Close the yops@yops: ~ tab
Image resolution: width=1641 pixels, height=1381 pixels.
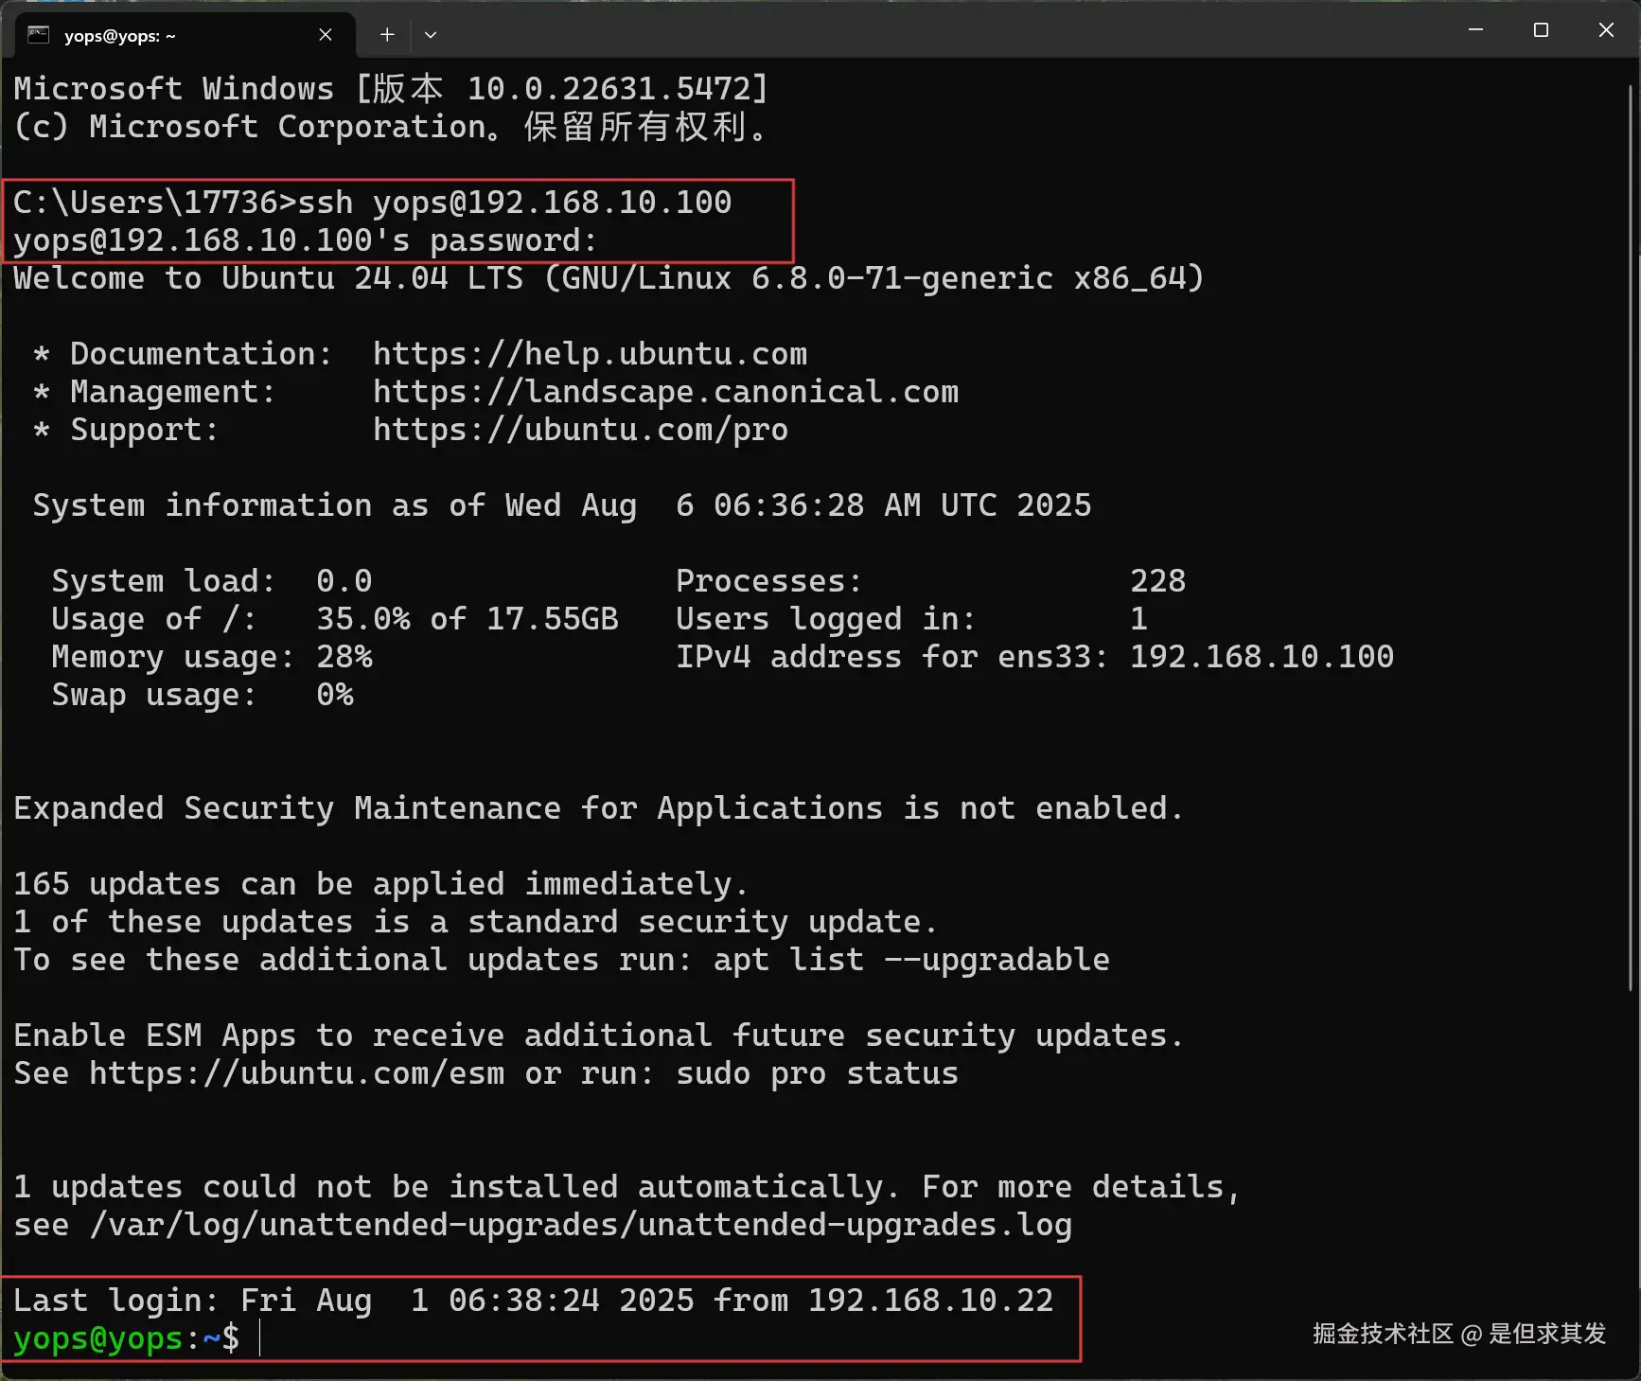coord(326,34)
